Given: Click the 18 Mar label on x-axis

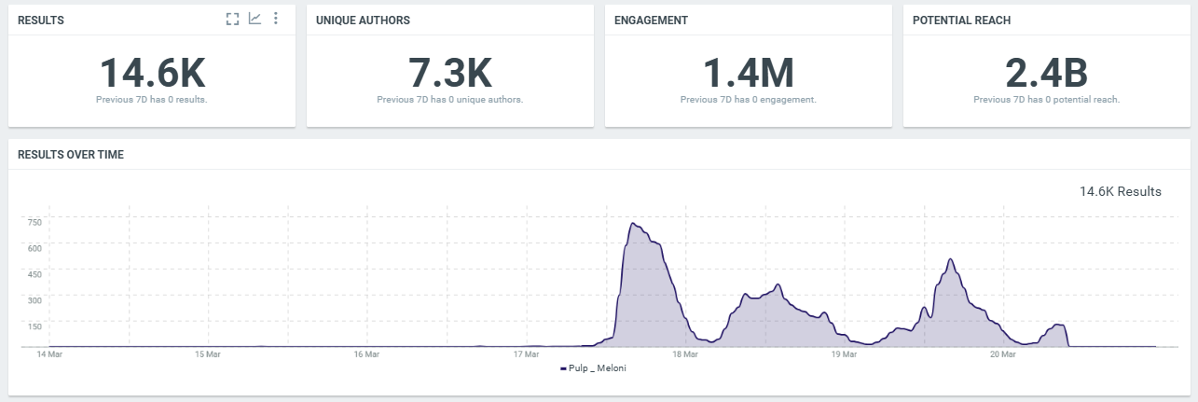Looking at the screenshot, I should click(684, 354).
